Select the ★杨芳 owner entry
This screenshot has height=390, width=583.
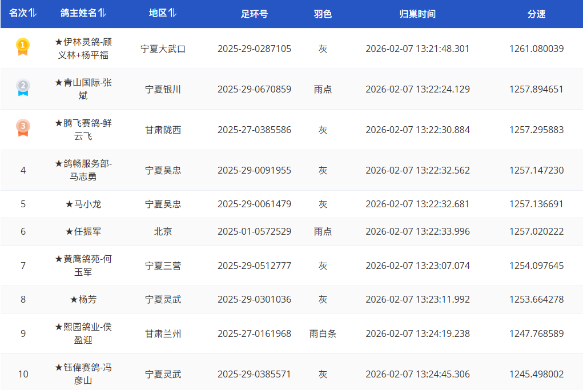coord(83,299)
